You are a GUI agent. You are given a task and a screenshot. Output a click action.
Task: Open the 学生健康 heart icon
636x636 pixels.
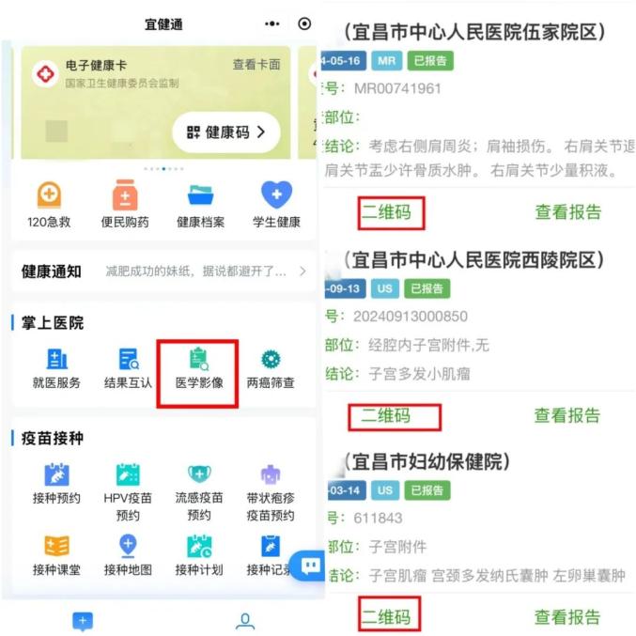pos(276,194)
